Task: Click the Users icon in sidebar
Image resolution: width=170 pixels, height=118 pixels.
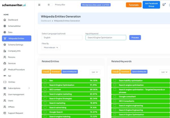Action: pyautogui.click(x=5, y=100)
